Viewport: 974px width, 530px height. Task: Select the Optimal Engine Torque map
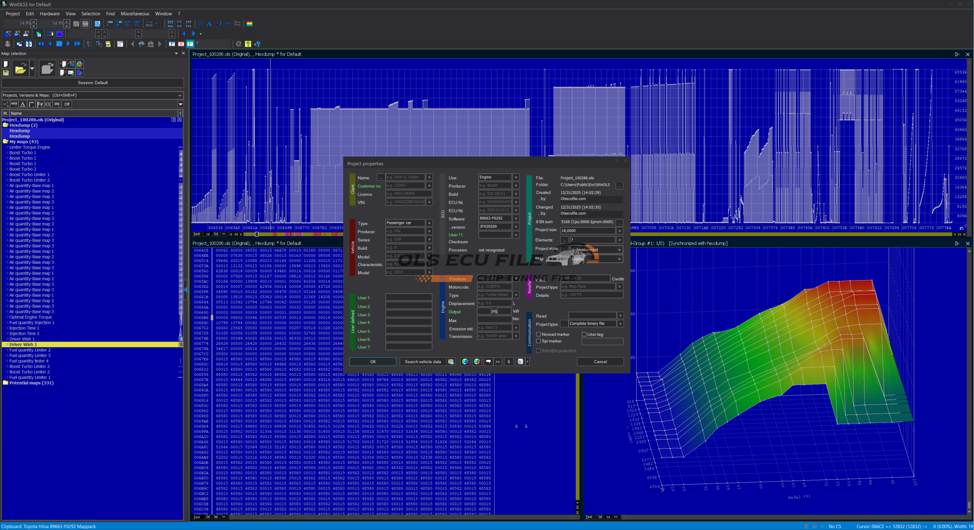point(30,317)
